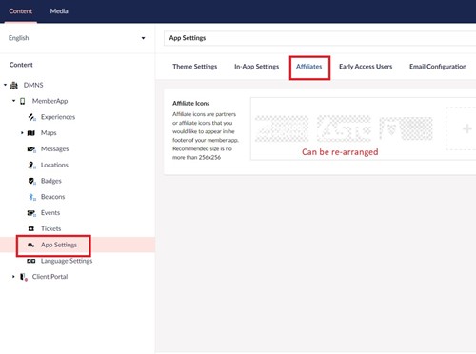Open Beacons in the content tree
Viewport: 476px width, 354px height.
point(52,197)
